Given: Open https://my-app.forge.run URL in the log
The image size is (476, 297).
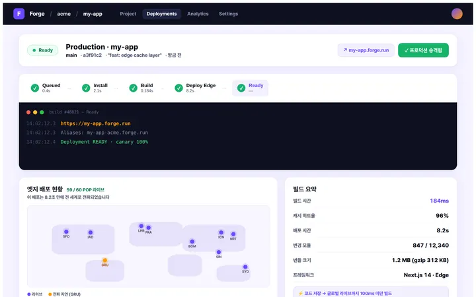Looking at the screenshot, I should tap(96, 123).
